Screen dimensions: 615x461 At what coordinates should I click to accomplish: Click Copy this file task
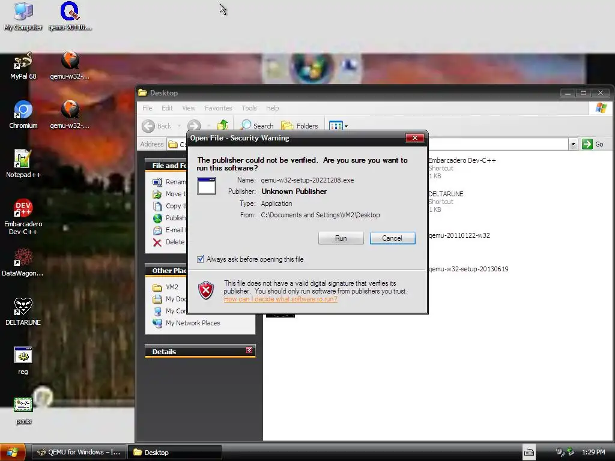pyautogui.click(x=169, y=206)
